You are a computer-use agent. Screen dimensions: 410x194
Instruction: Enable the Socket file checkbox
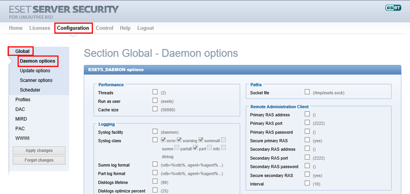[x=307, y=92]
